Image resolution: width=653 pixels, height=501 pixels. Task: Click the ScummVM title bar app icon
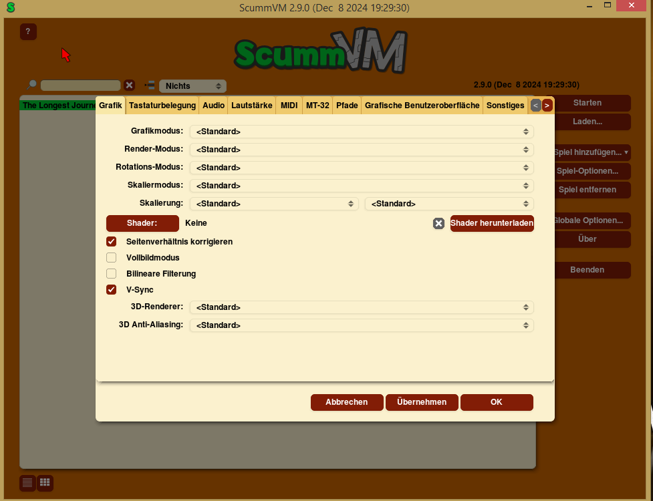[11, 7]
